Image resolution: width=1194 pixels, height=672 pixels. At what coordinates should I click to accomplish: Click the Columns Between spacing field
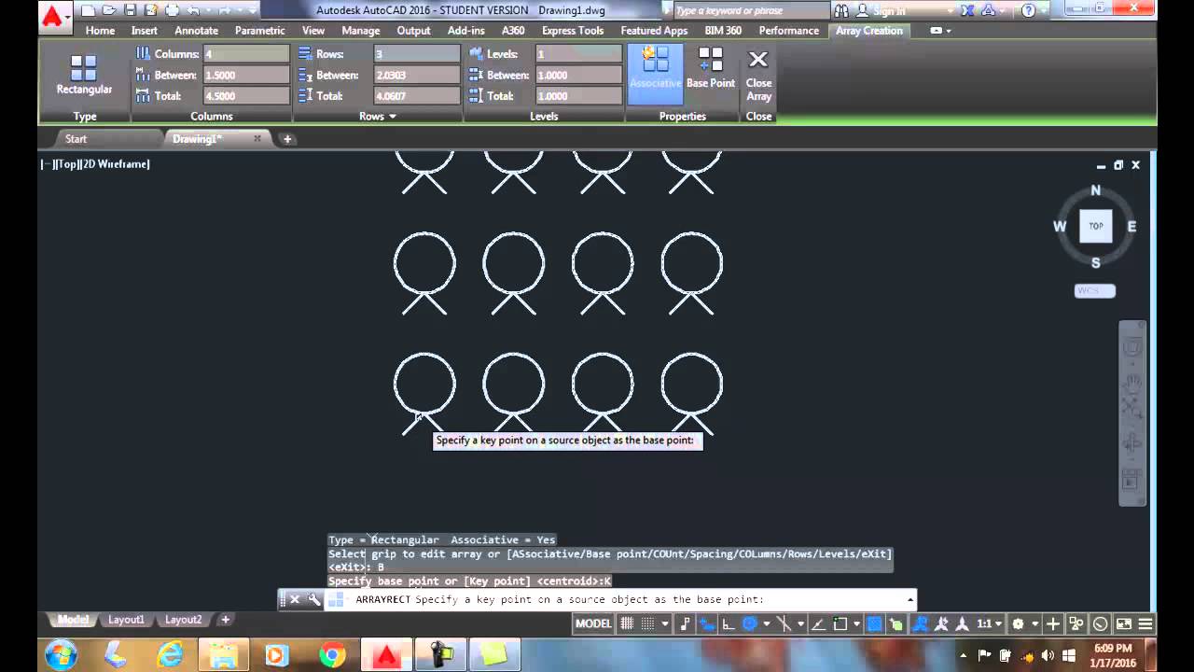click(x=246, y=75)
